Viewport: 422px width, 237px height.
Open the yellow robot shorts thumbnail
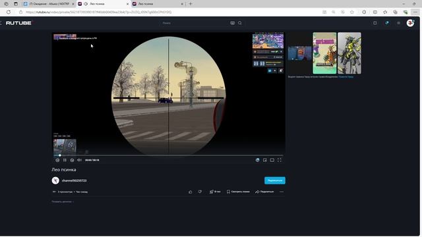click(x=349, y=53)
